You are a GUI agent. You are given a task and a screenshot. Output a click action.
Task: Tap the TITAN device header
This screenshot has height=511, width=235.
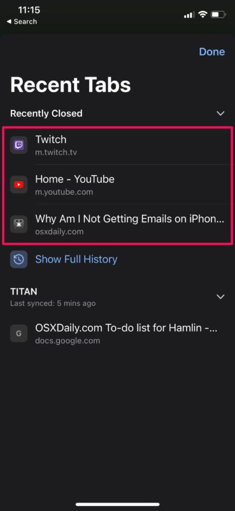point(24,291)
